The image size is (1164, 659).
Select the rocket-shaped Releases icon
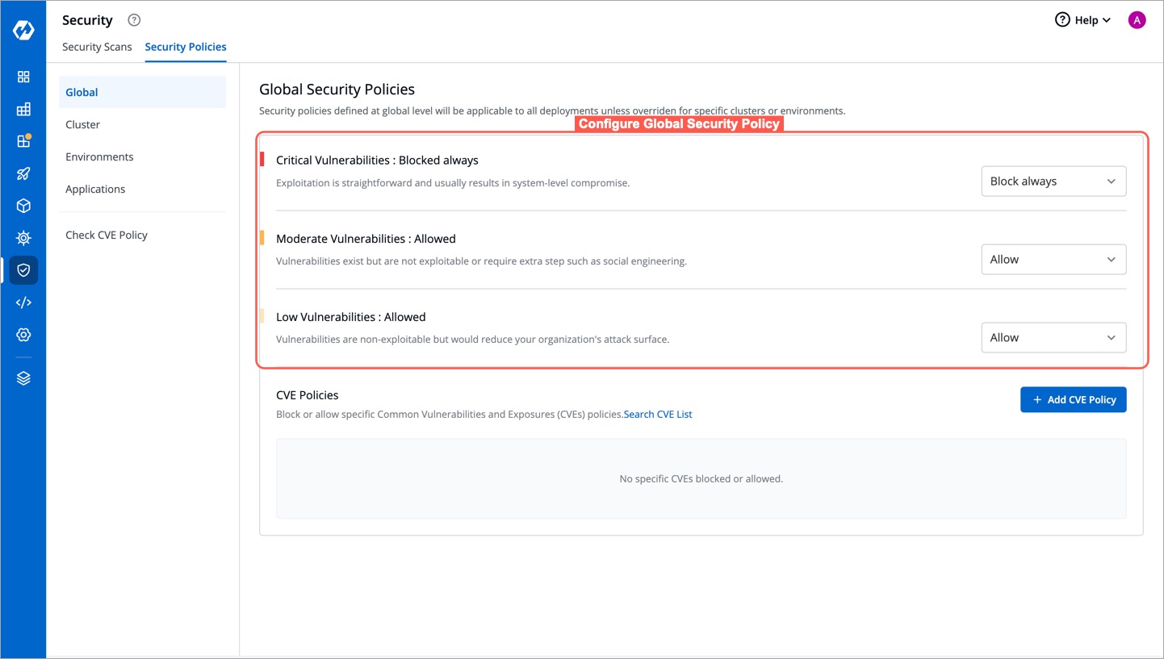[23, 173]
